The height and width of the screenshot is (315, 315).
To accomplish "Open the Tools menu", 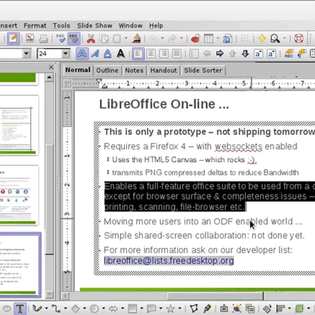I will [x=61, y=26].
